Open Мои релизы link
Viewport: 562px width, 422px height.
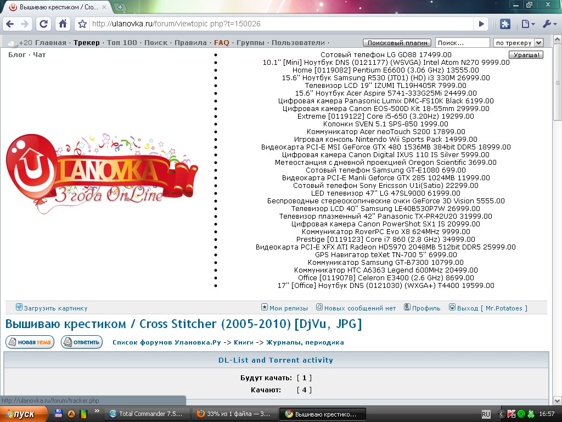pyautogui.click(x=289, y=308)
